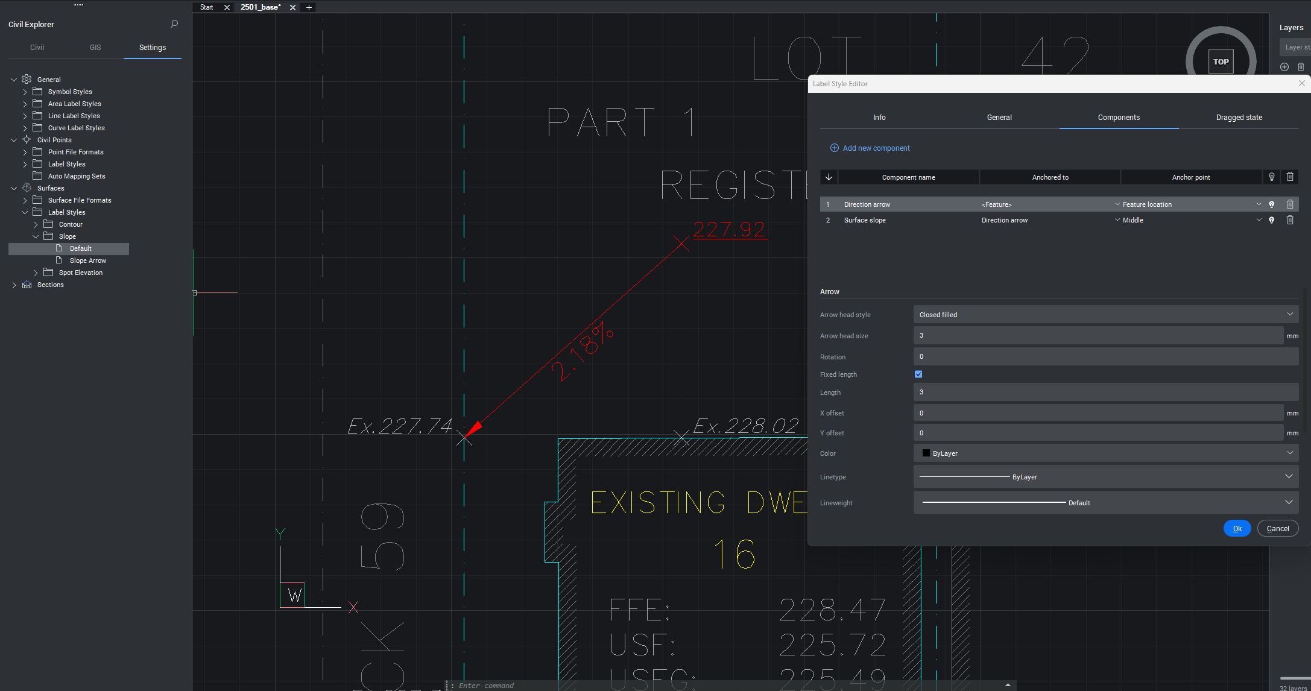
Task: Click the sort arrow in component table header
Action: (829, 177)
